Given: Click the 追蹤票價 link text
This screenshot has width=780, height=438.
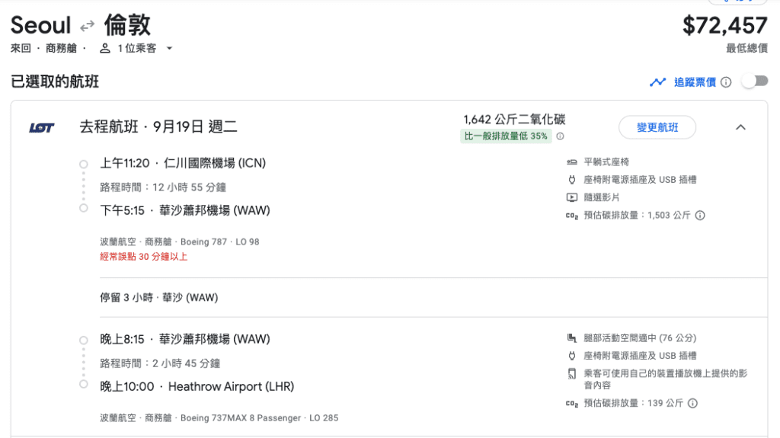Looking at the screenshot, I should (x=695, y=82).
